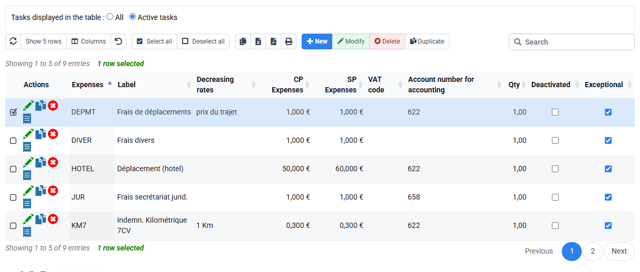Check the HOTEL row selection checkbox

point(13,169)
